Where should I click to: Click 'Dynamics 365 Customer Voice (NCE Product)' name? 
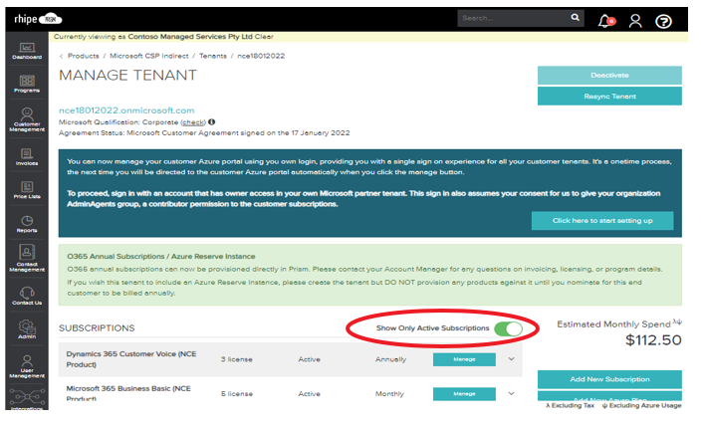point(131,359)
